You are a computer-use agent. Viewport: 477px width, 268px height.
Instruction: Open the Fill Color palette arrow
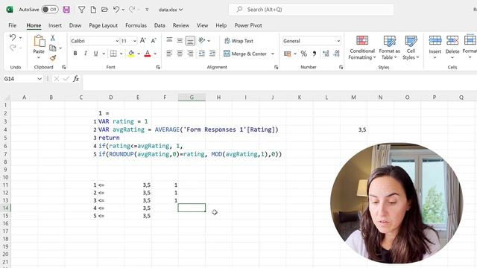pos(139,54)
